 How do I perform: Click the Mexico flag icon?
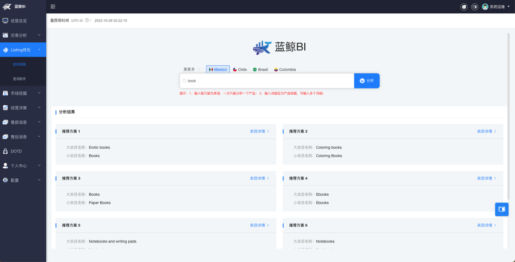pyautogui.click(x=211, y=70)
